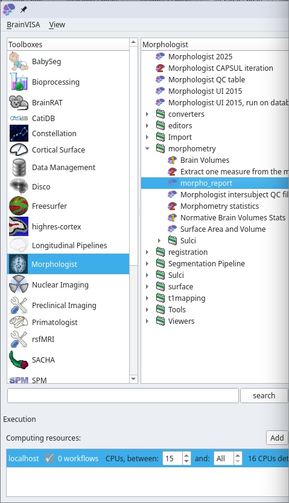Open the BrainVISA menu
Screen dimensions: 289x503
coord(24,25)
